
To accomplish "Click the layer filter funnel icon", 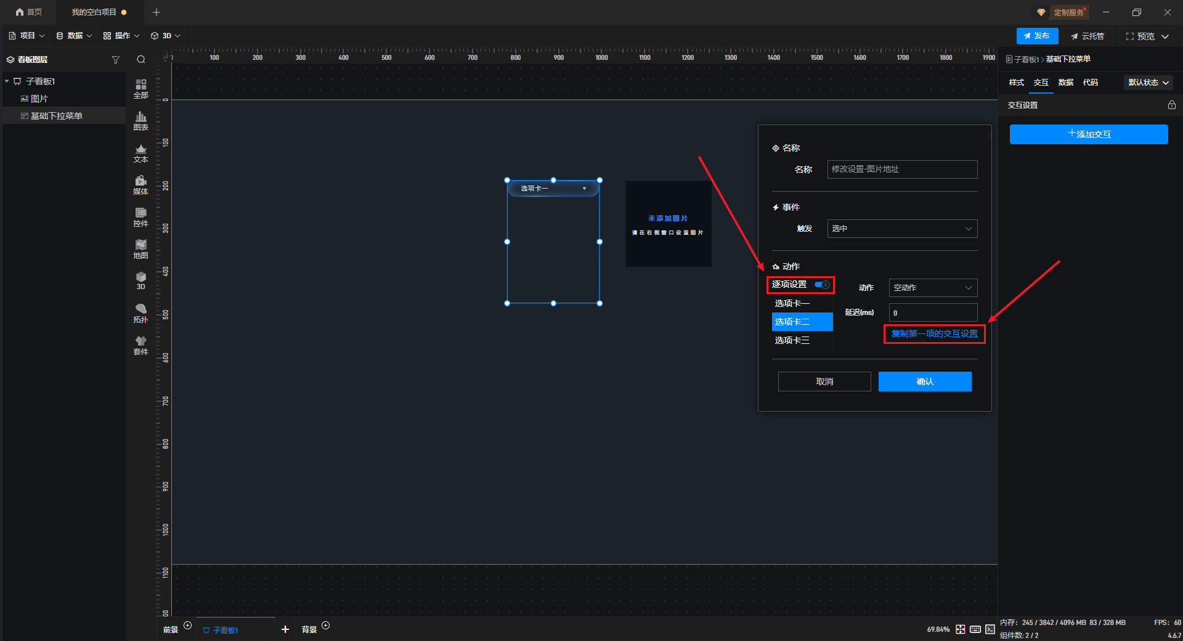I will pyautogui.click(x=115, y=60).
